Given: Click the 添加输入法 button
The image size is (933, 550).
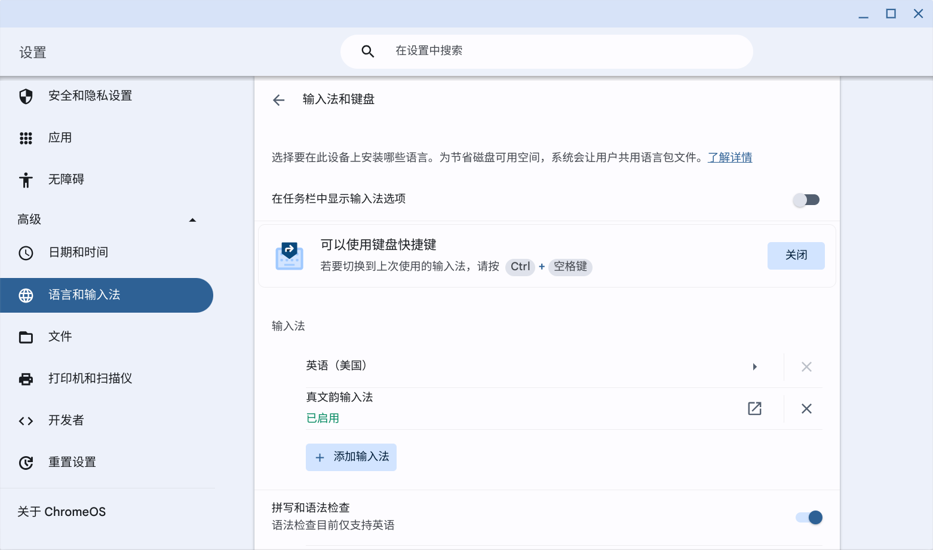Looking at the screenshot, I should pyautogui.click(x=351, y=457).
